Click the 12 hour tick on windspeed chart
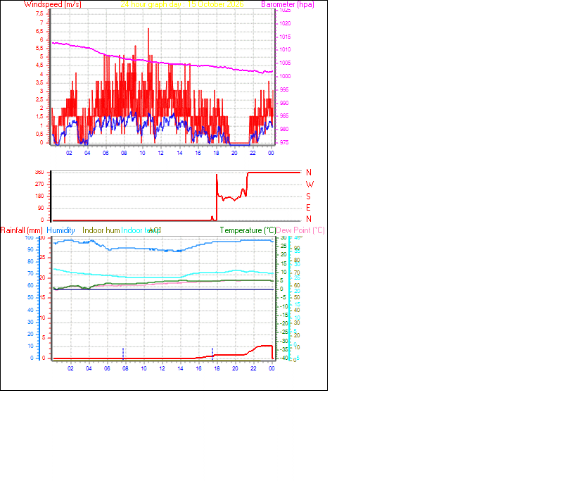574x481 pixels. point(160,153)
